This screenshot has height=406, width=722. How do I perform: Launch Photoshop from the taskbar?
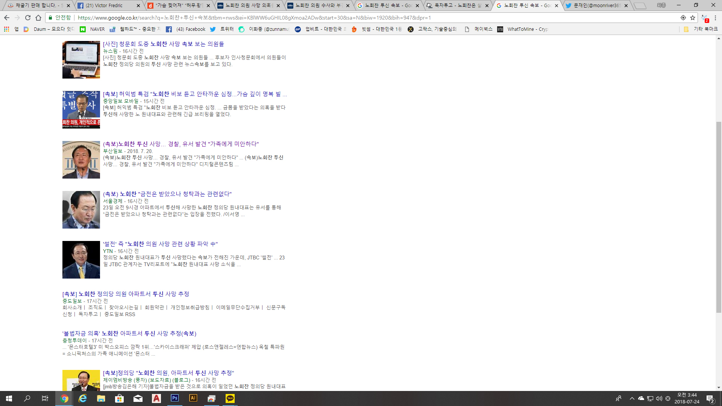pos(174,398)
